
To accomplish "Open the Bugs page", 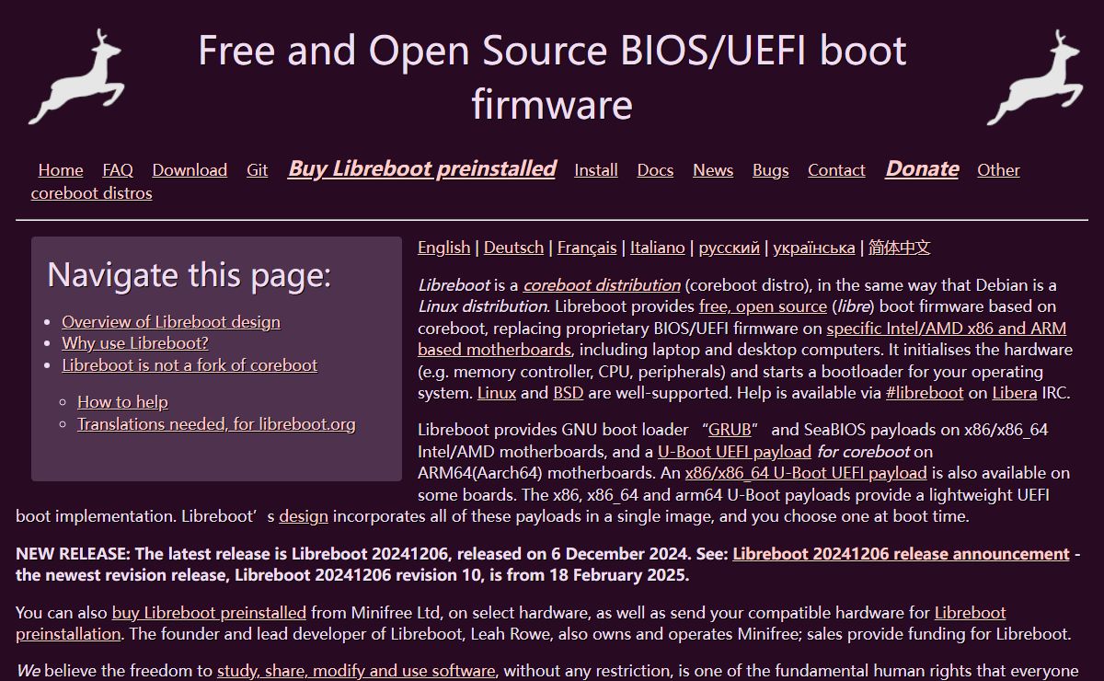I will click(771, 170).
